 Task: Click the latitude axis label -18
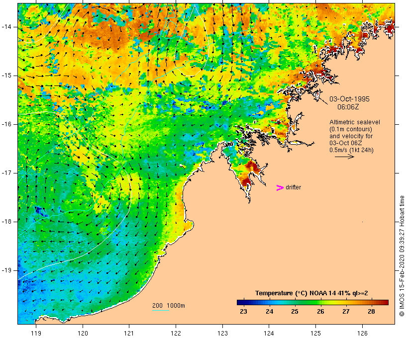pyautogui.click(x=6, y=222)
